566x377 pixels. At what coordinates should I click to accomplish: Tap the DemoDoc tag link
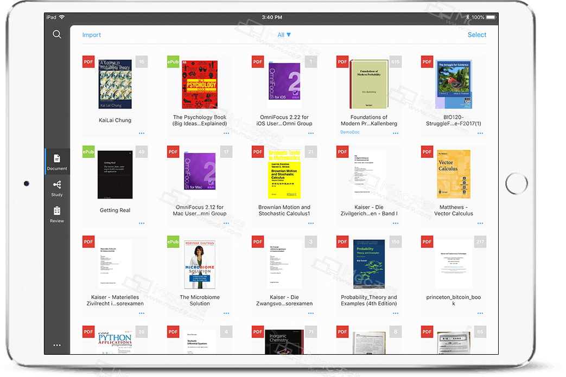click(350, 132)
